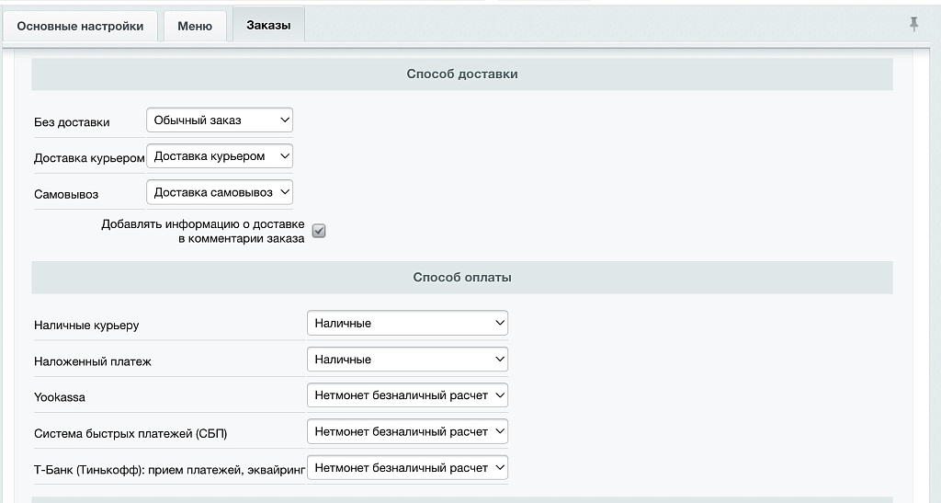The width and height of the screenshot is (941, 503).
Task: Click the pin icon at top right
Action: pyautogui.click(x=913, y=24)
